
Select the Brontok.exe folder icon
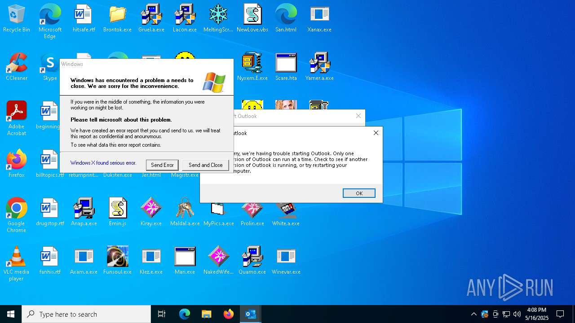pos(117,18)
